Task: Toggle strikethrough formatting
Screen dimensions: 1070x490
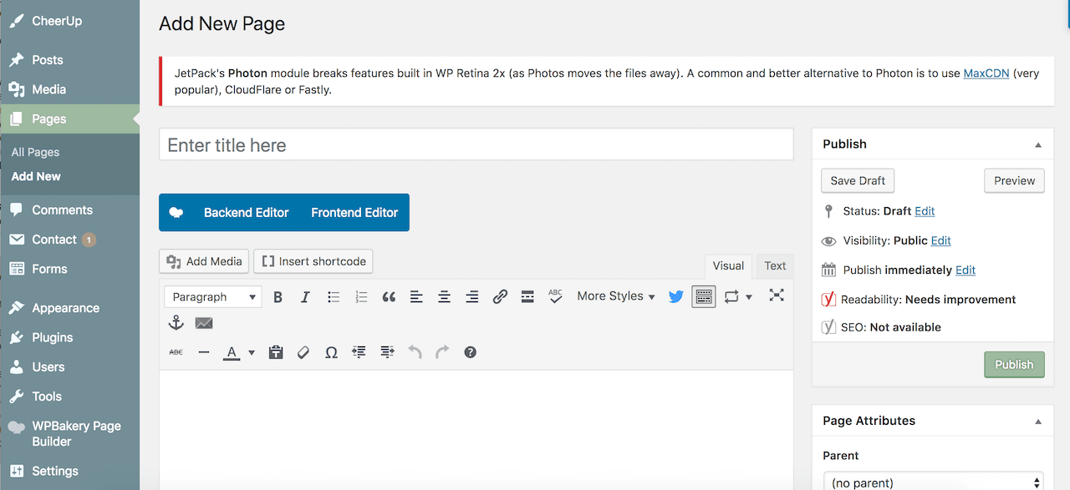Action: pyautogui.click(x=176, y=351)
